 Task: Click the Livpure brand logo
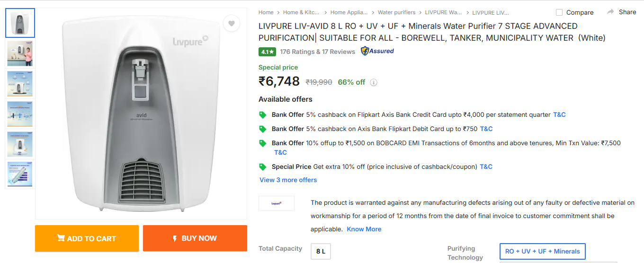(x=277, y=203)
